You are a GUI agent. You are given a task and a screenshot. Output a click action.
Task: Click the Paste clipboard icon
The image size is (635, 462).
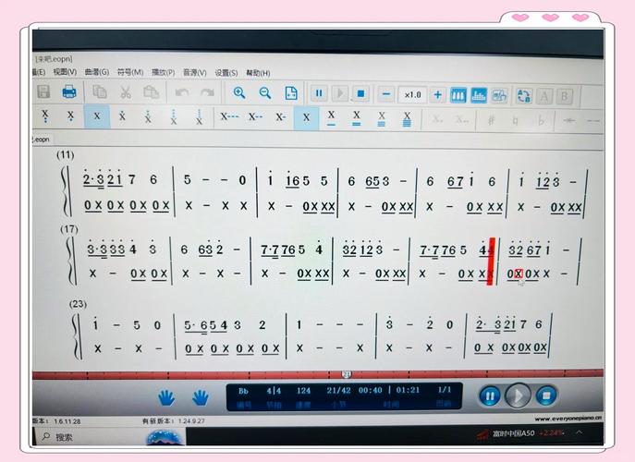(151, 92)
